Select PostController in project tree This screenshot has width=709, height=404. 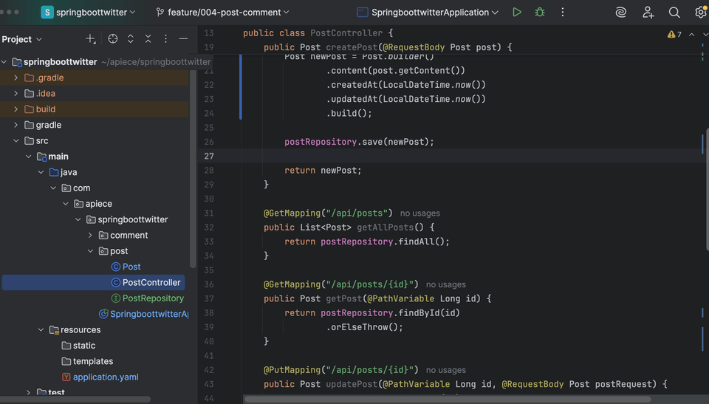click(x=94, y=282)
